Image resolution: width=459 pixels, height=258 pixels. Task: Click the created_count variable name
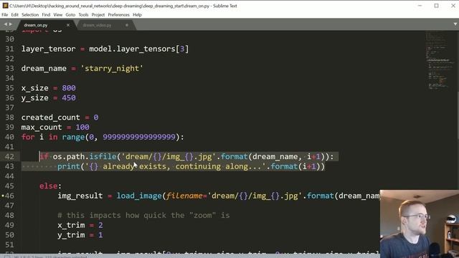click(x=50, y=118)
